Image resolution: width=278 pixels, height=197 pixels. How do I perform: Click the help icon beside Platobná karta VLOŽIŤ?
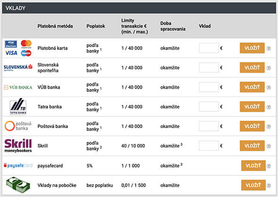click(x=269, y=48)
